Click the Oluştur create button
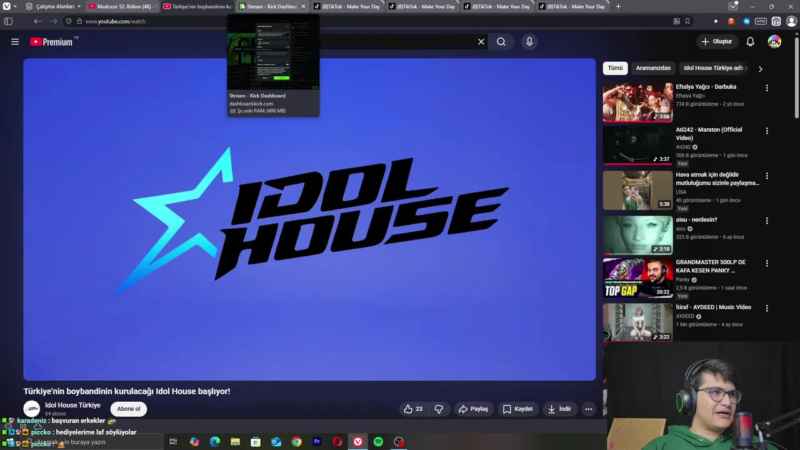The image size is (800, 450). click(716, 42)
